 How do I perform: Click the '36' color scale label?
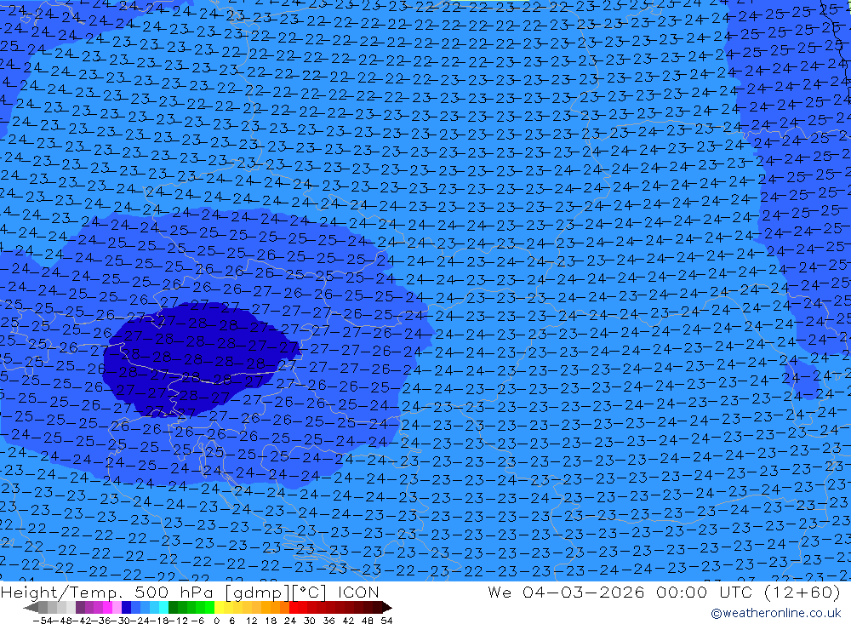point(328,621)
